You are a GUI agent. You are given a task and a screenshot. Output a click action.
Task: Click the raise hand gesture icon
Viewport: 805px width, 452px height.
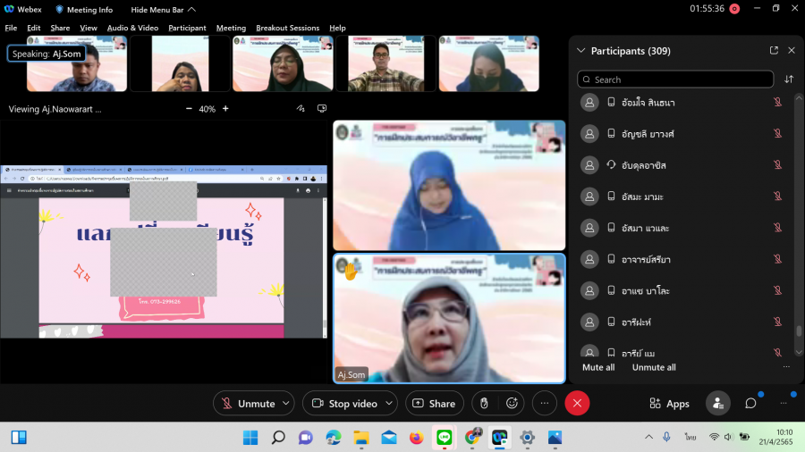(484, 404)
